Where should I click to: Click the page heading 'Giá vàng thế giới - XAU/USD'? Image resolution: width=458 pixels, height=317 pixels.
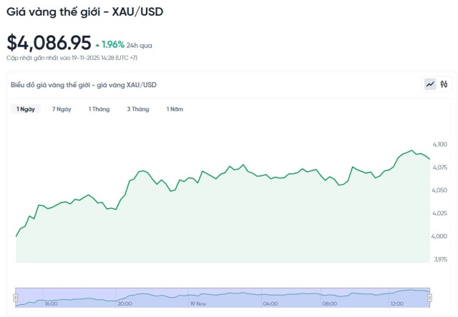tap(82, 12)
